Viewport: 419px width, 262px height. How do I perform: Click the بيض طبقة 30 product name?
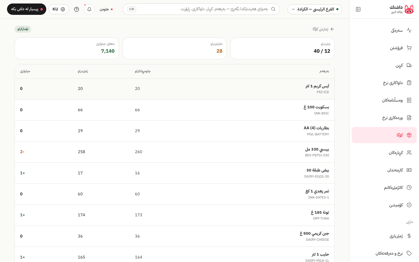coord(318,170)
